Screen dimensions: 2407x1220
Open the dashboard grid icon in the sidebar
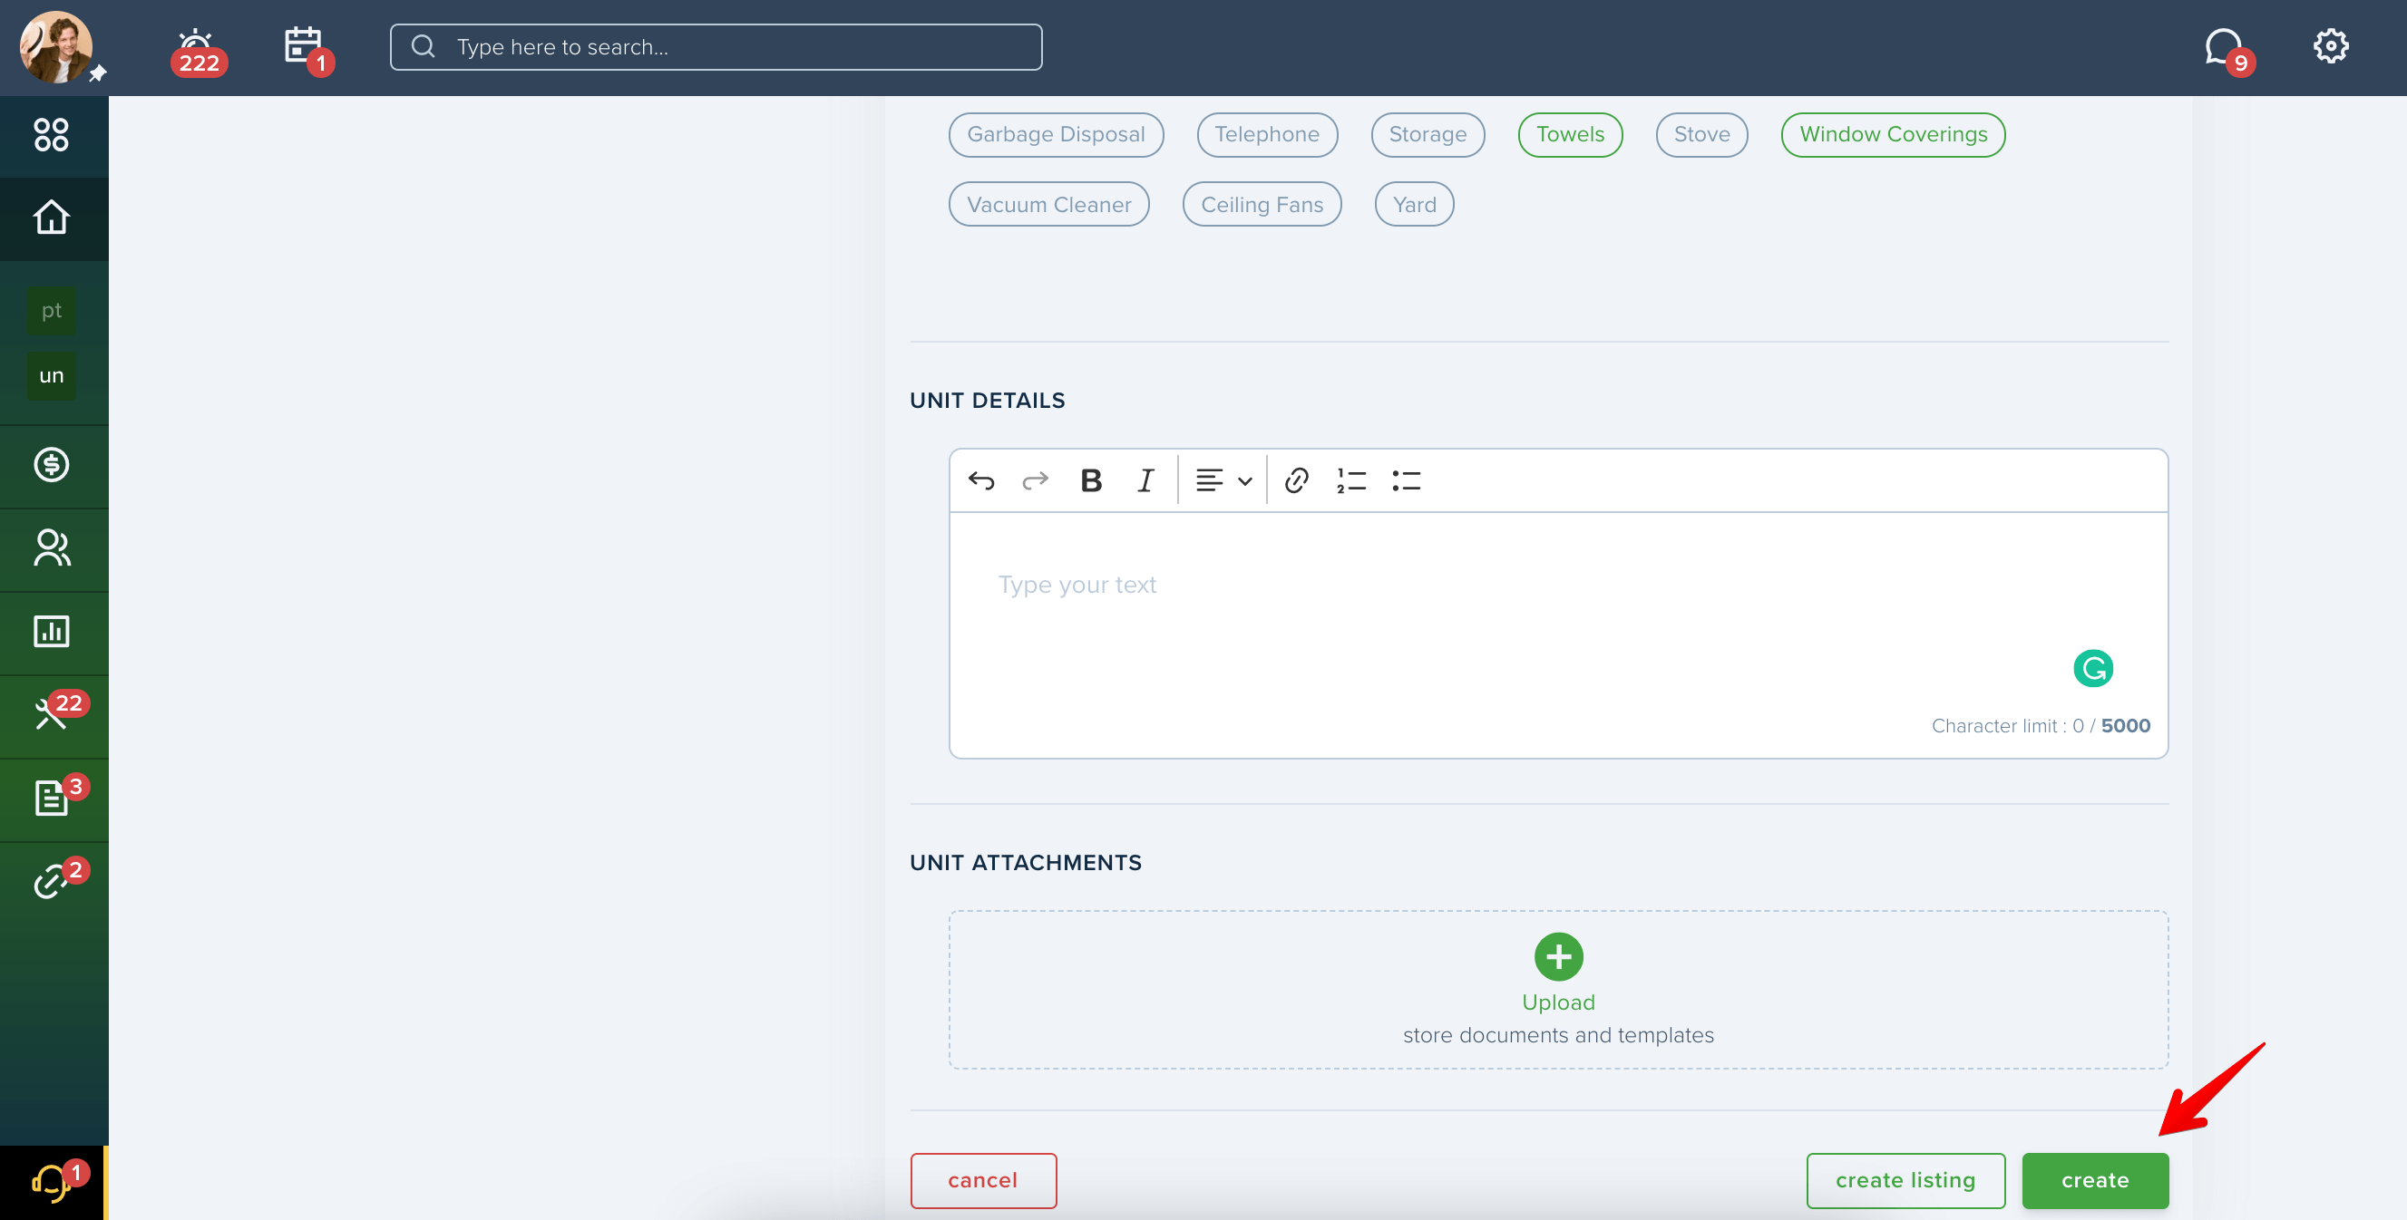pos(52,134)
